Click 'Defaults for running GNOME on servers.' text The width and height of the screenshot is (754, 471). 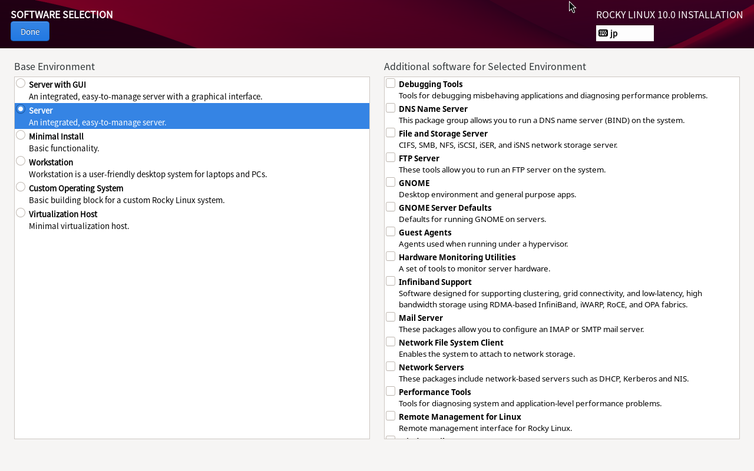pyautogui.click(x=472, y=219)
